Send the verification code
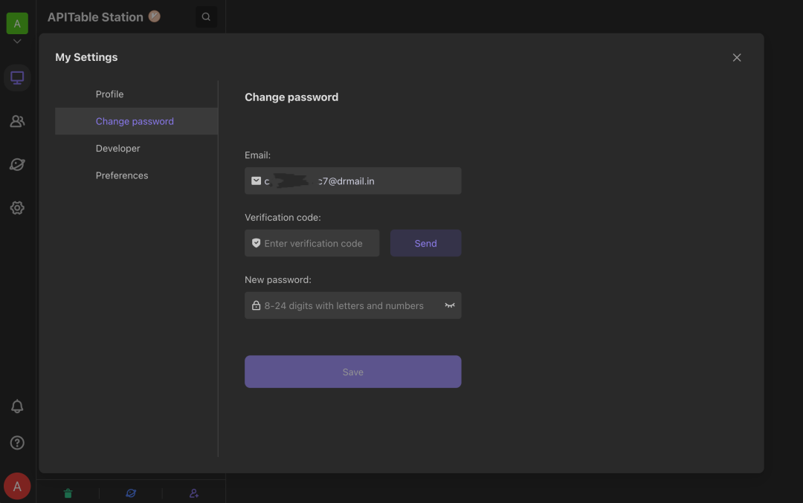 425,243
